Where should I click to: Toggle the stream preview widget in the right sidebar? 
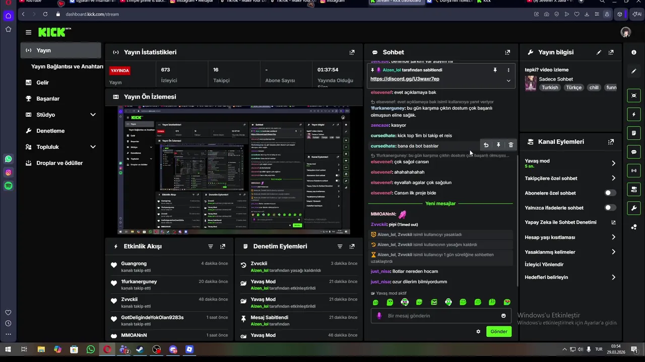tap(634, 96)
